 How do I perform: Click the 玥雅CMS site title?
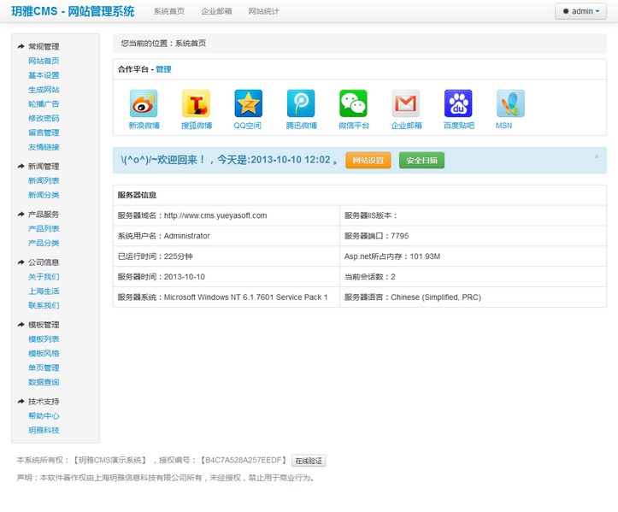point(73,11)
